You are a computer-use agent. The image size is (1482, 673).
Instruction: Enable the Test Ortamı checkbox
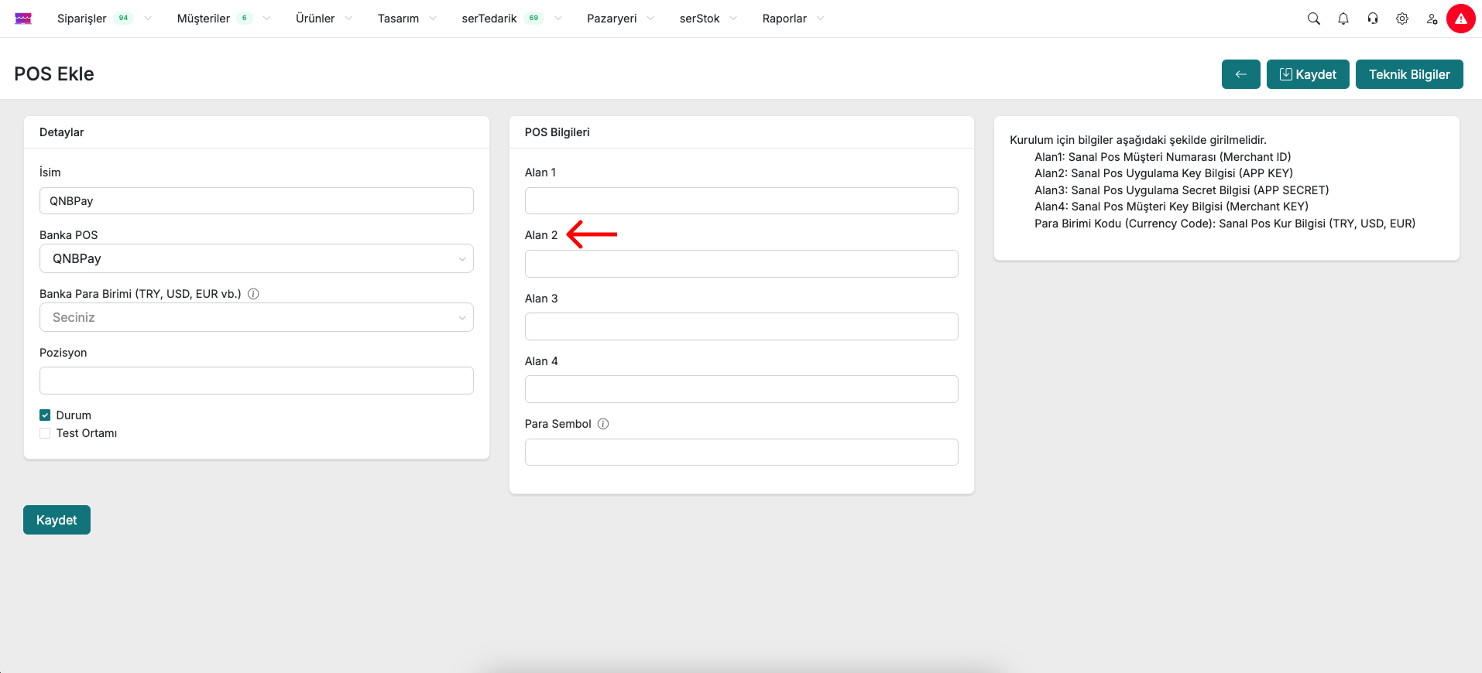(x=45, y=433)
